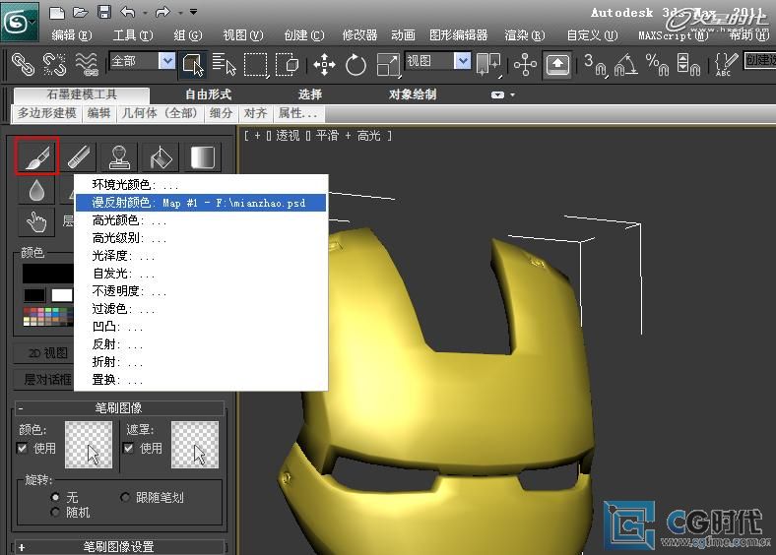Open the ribbon minimize options dropdown arrow

click(x=512, y=94)
